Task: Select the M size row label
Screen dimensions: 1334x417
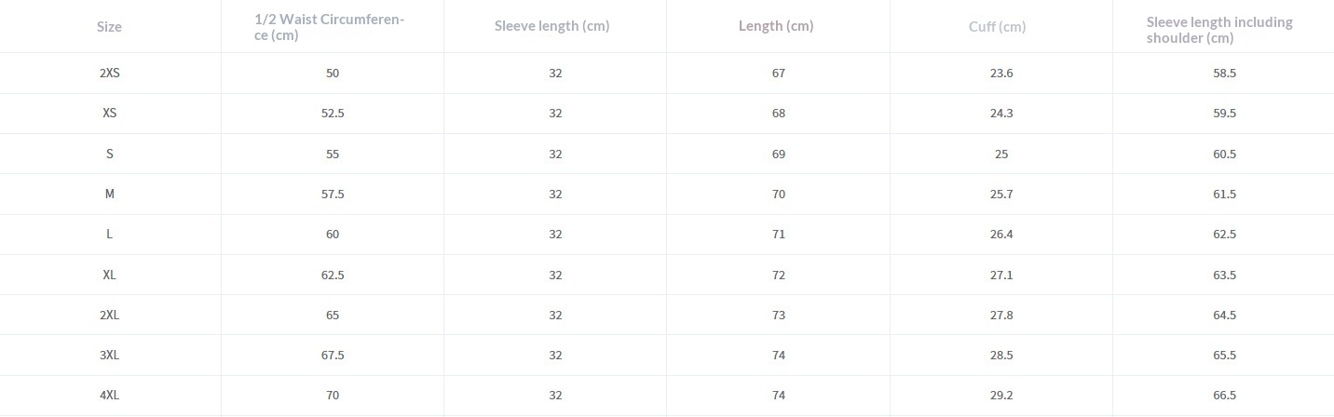Action: click(x=109, y=195)
